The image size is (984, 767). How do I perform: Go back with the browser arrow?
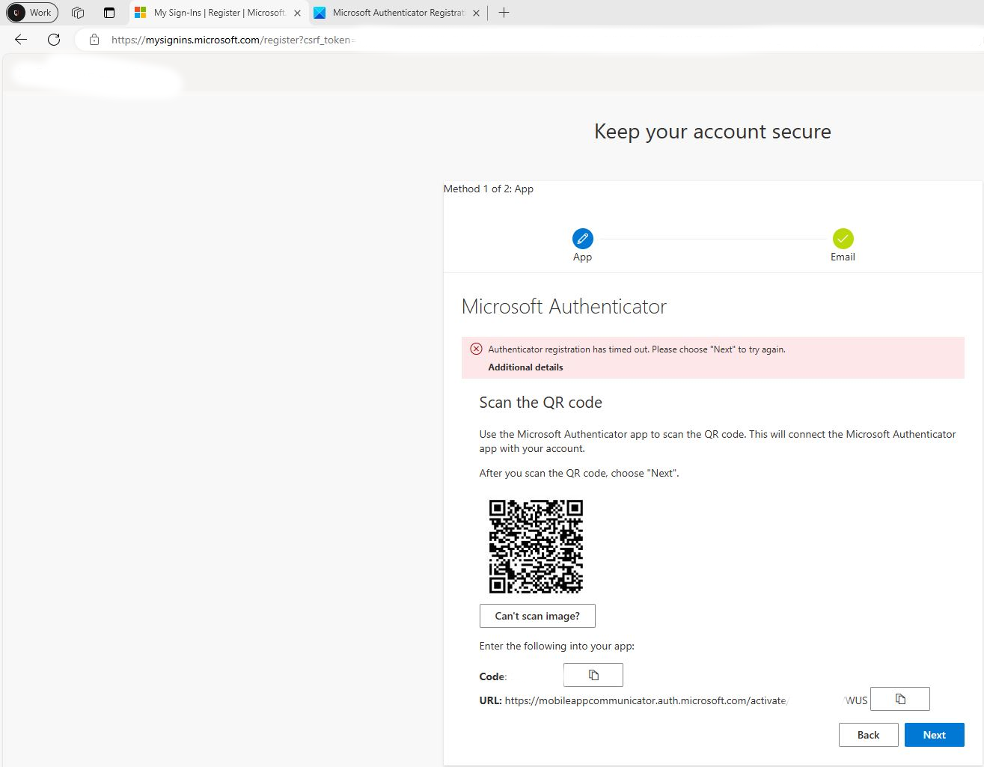coord(21,40)
